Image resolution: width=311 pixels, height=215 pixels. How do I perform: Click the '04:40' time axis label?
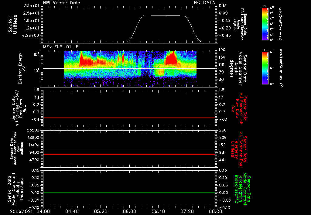[x=72, y=211]
